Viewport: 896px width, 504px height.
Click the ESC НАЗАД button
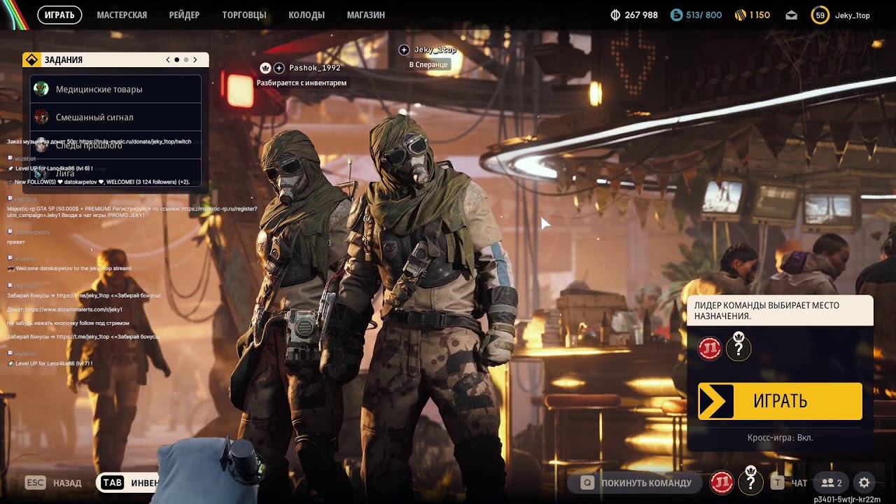53,483
